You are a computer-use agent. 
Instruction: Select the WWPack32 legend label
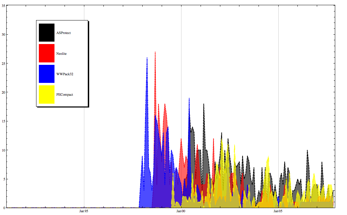click(65, 74)
